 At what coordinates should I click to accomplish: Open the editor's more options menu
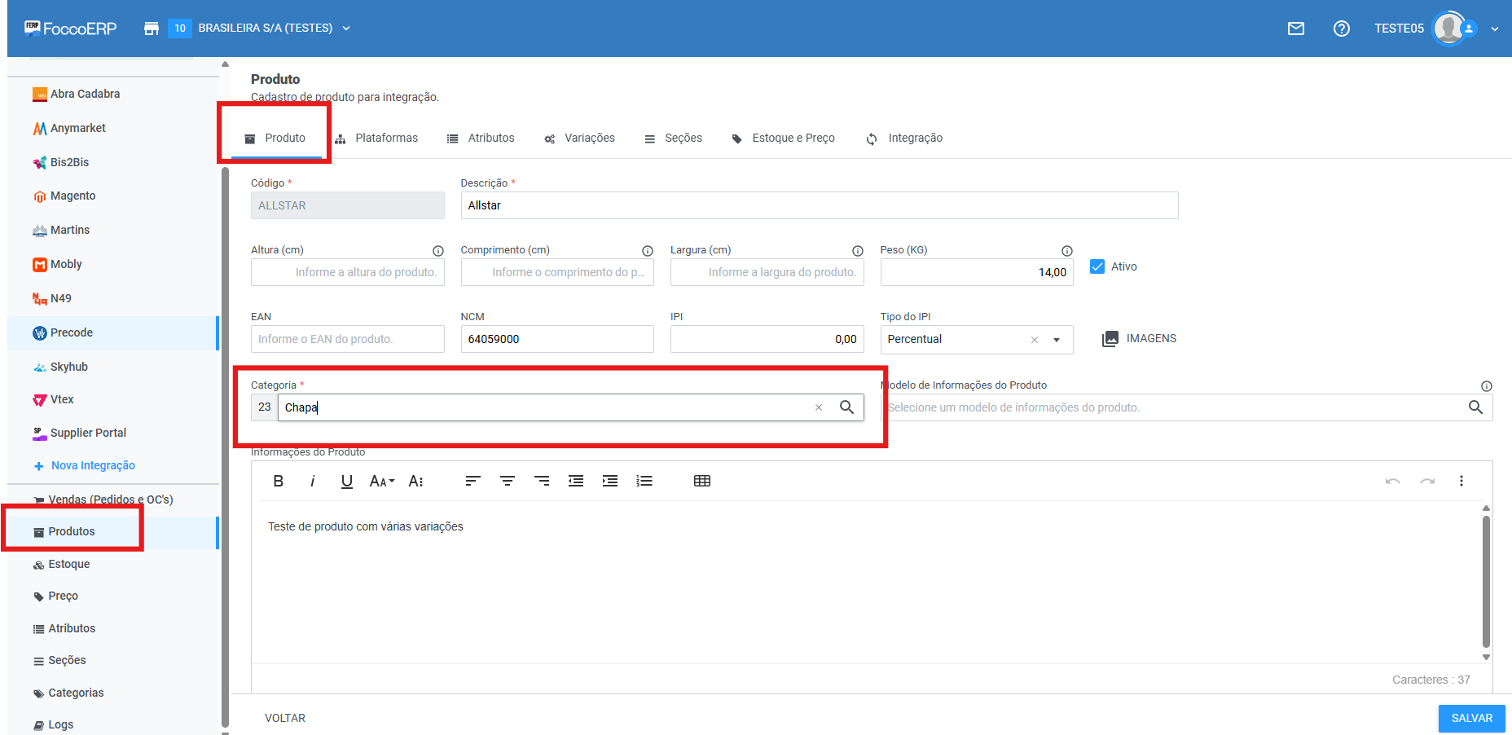1461,481
